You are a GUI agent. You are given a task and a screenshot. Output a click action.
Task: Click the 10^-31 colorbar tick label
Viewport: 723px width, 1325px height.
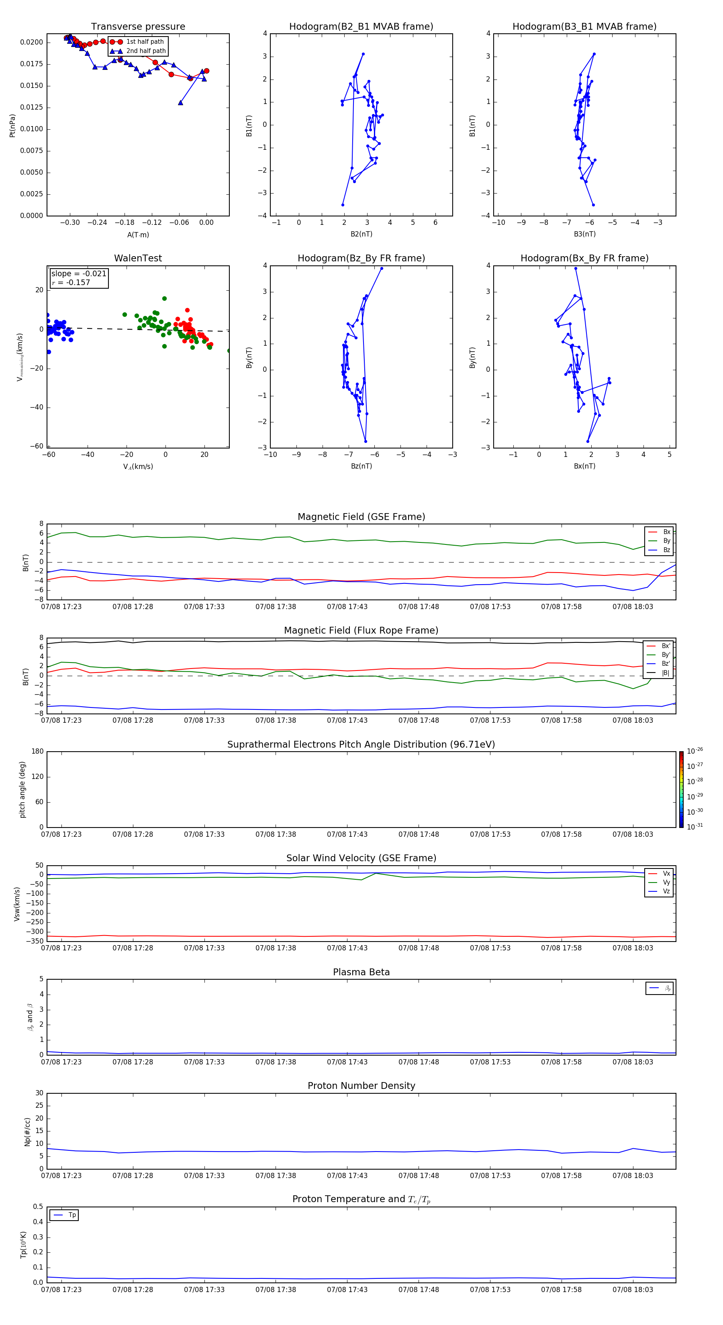[x=695, y=827]
